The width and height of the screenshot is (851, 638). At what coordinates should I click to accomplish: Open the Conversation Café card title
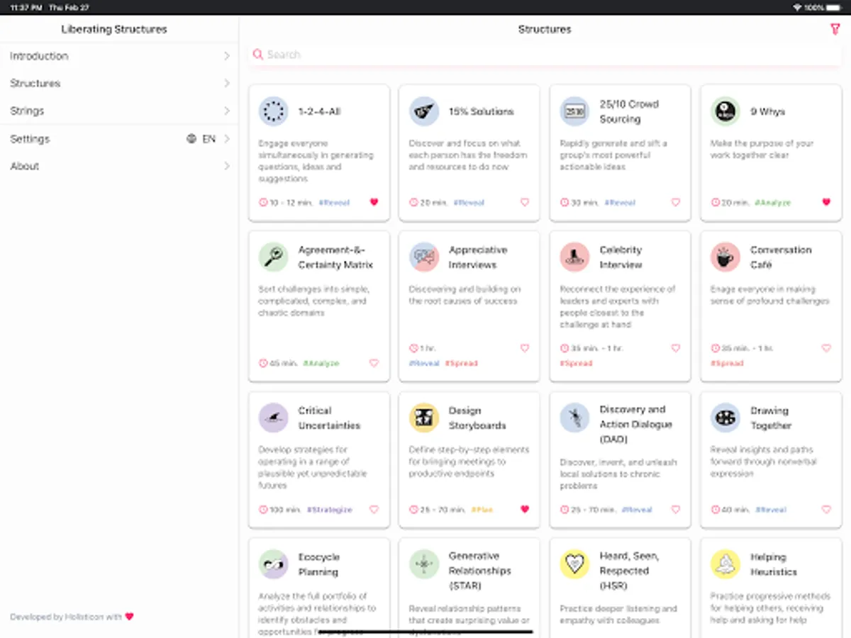780,257
